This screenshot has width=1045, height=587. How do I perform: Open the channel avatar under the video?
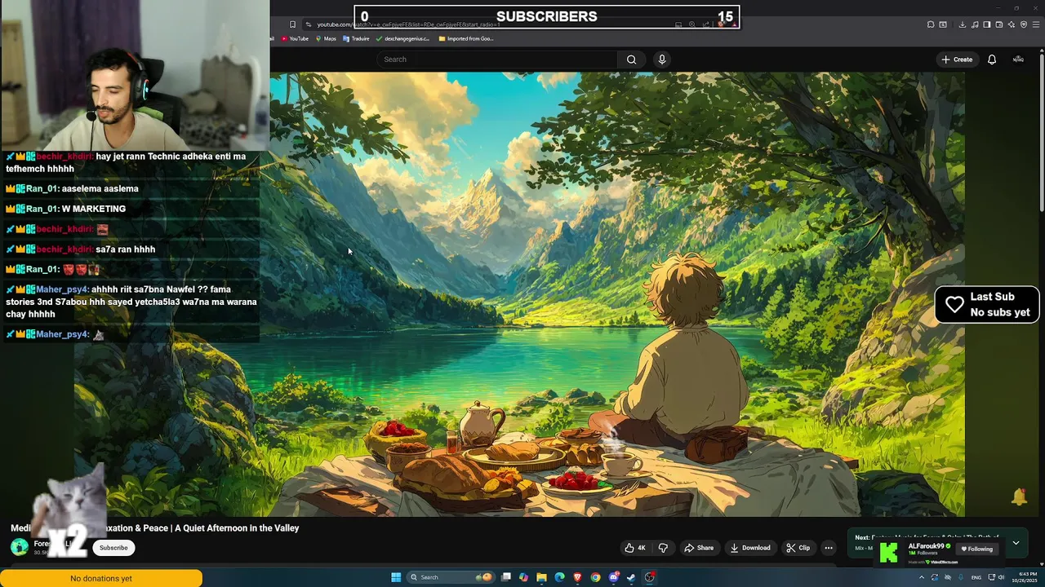pos(19,547)
